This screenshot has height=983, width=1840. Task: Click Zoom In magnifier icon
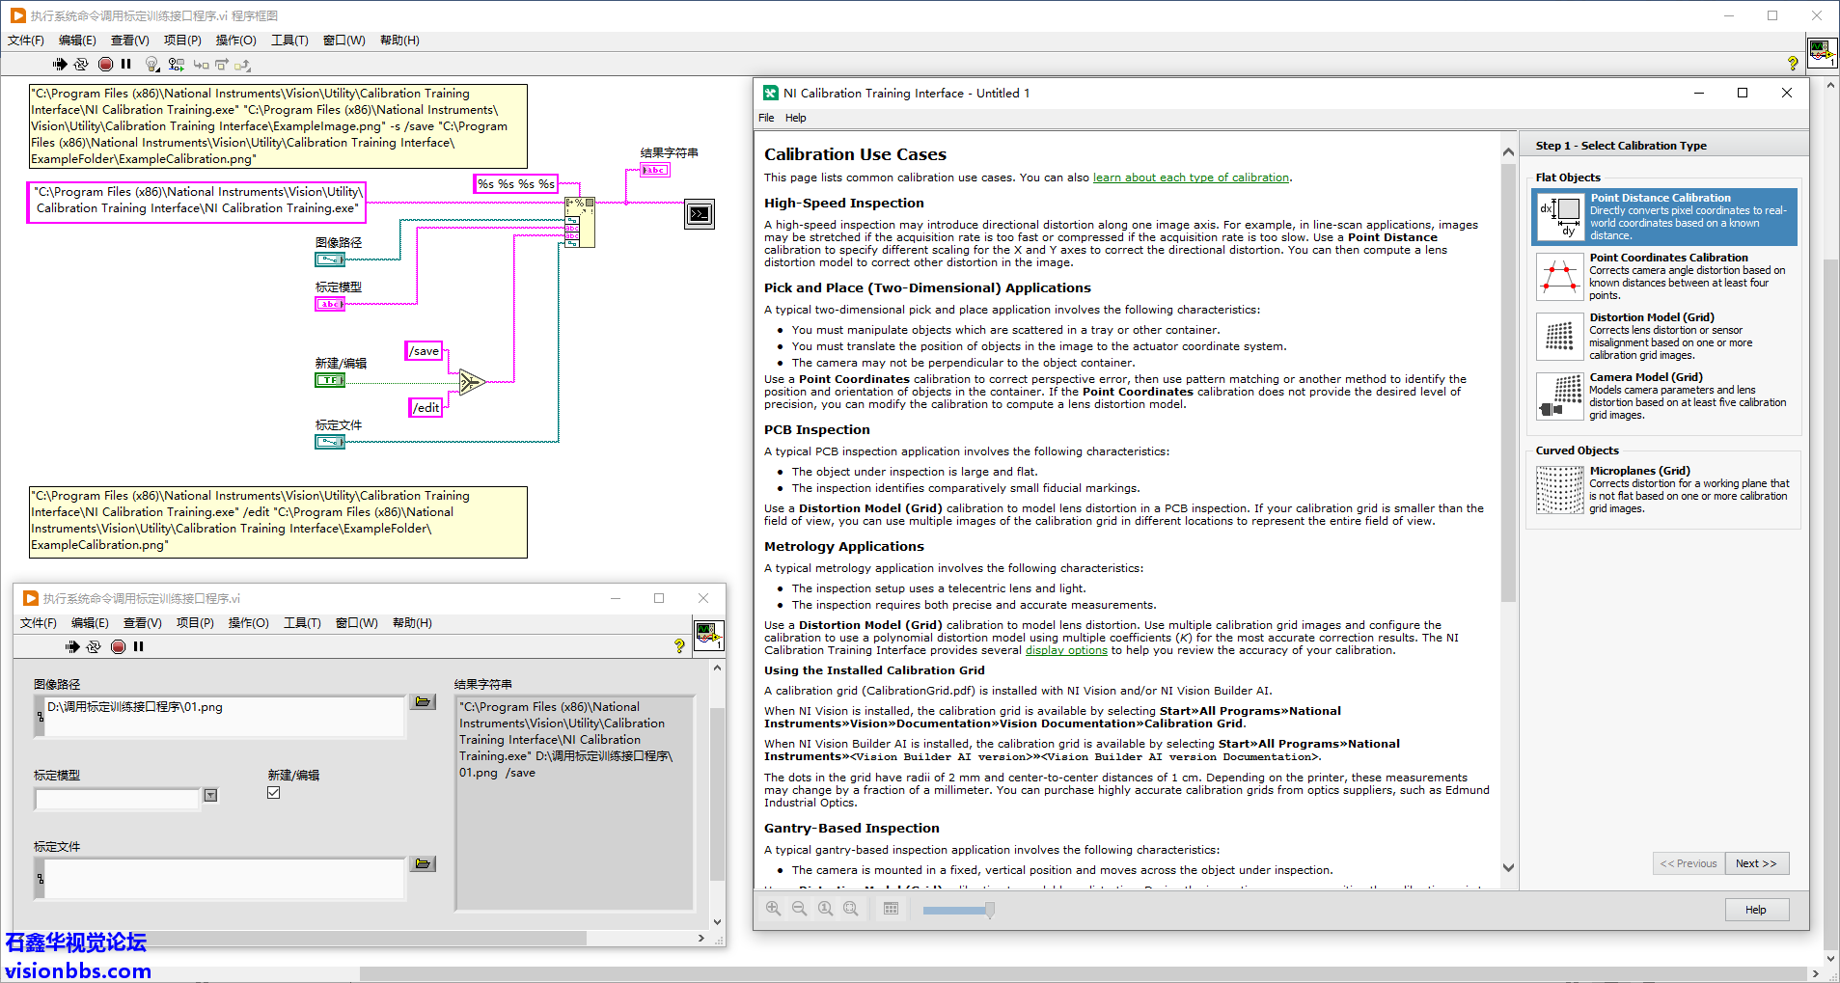coord(774,909)
